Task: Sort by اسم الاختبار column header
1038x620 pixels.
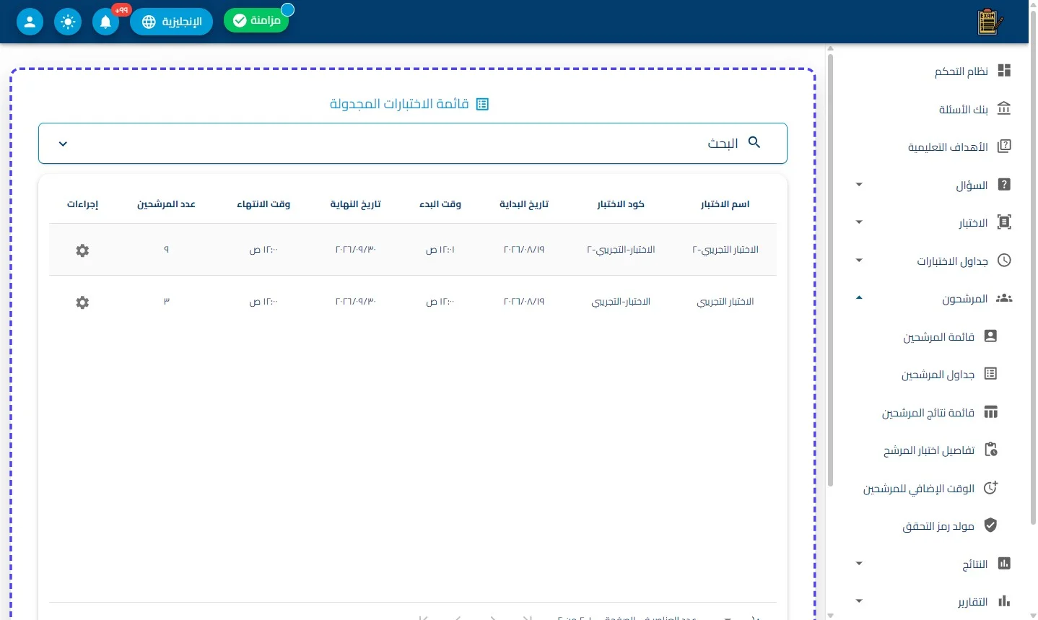Action: pos(725,204)
